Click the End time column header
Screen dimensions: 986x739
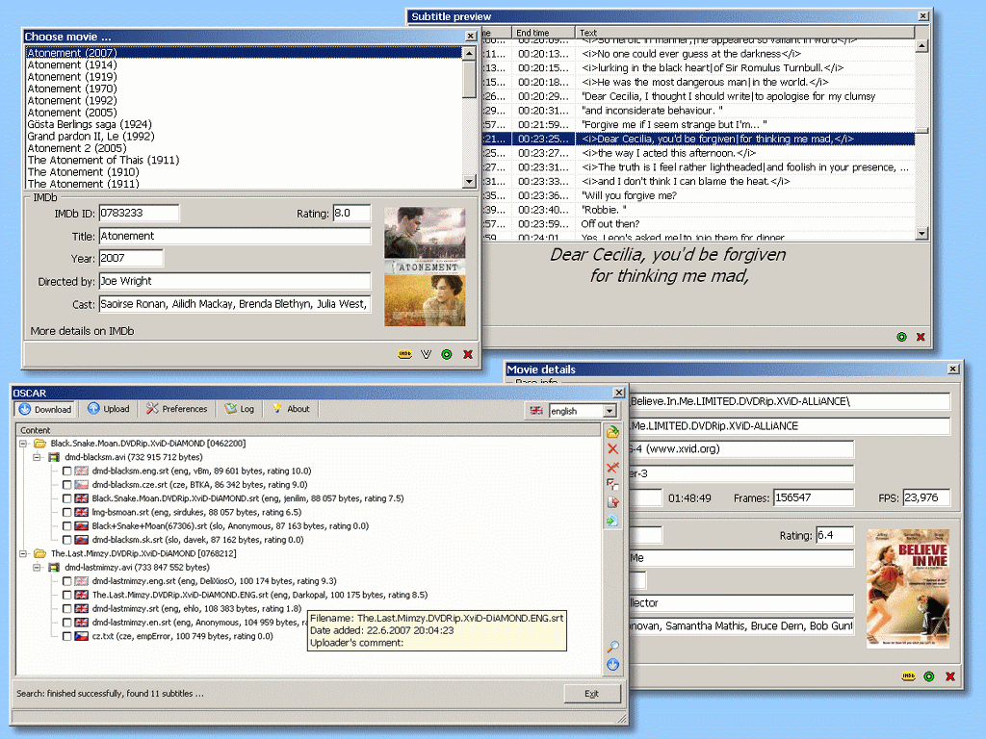click(543, 32)
